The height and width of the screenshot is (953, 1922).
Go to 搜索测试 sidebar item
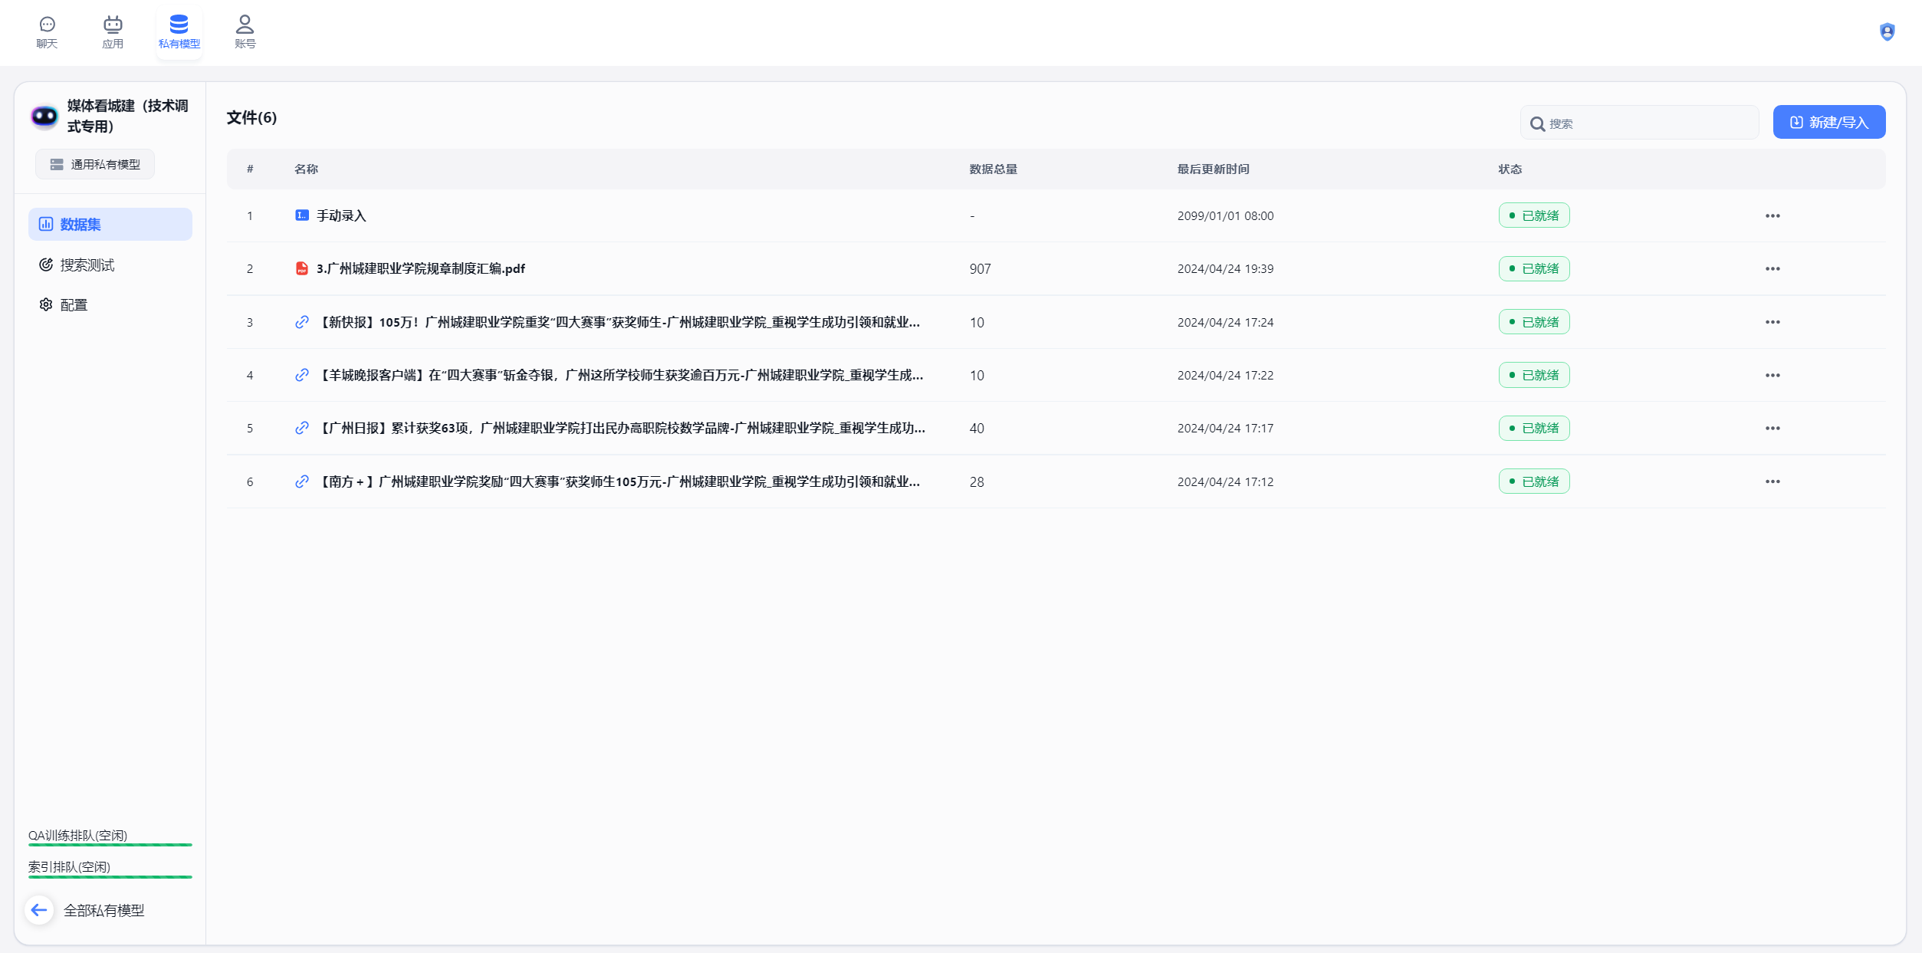(87, 265)
